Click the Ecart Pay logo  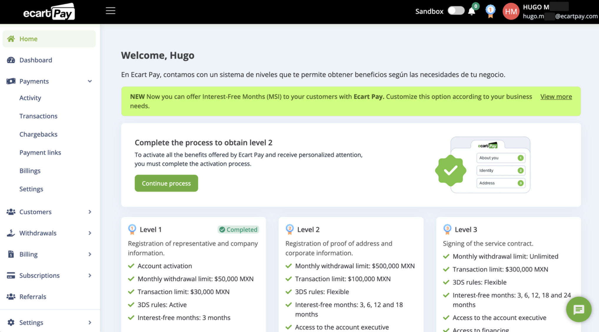tap(49, 12)
